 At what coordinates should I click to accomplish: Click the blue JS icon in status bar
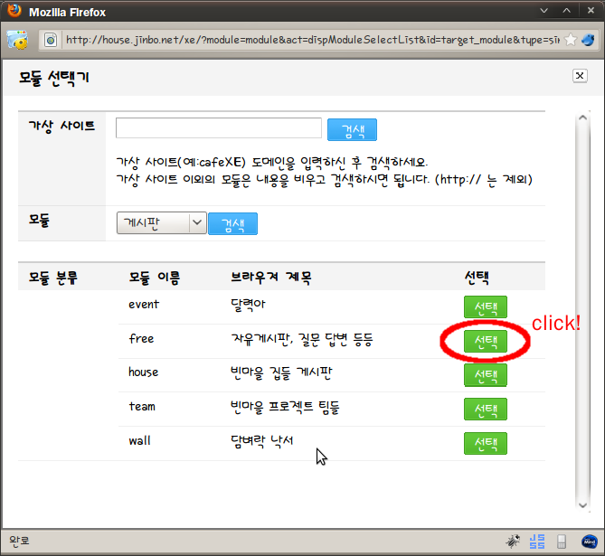(537, 542)
